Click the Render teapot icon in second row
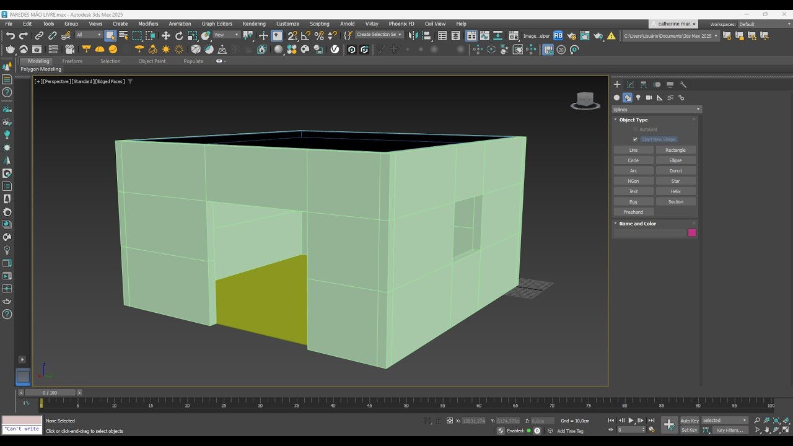 click(10, 49)
